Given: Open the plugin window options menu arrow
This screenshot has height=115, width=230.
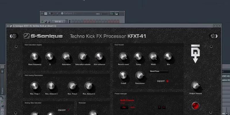Looking at the screenshot, I should tap(8, 26).
